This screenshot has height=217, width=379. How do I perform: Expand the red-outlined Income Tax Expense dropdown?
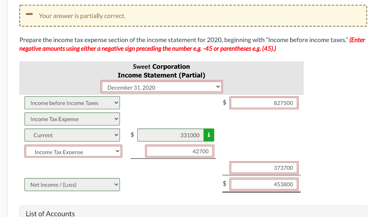[x=73, y=151]
